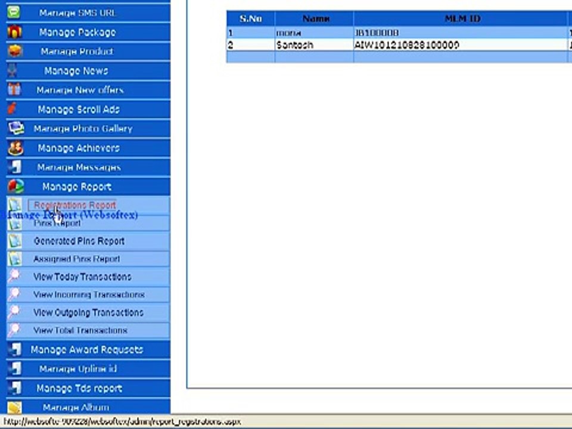Click the status bar URL text
This screenshot has width=572, height=429.
122,422
